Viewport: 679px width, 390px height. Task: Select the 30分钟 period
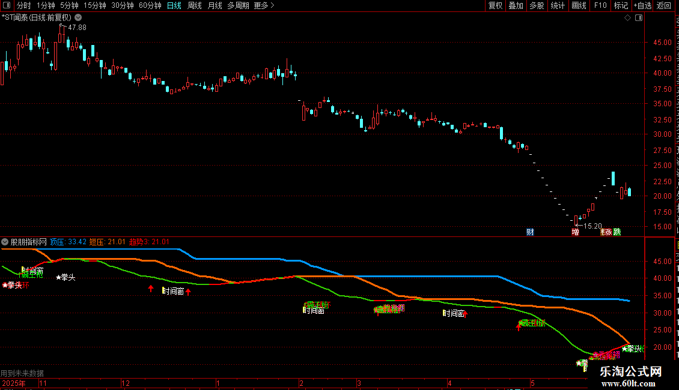122,5
